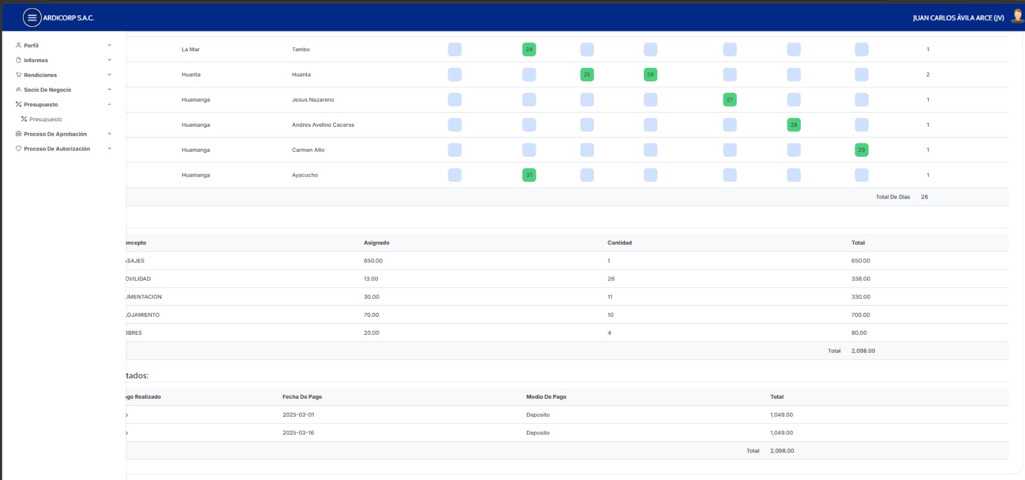Click the ARDICORP S.A.C. title
This screenshot has width=1025, height=480.
point(69,18)
